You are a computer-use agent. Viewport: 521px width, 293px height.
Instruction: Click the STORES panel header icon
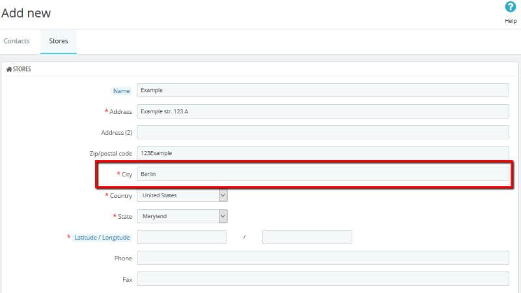pos(9,69)
